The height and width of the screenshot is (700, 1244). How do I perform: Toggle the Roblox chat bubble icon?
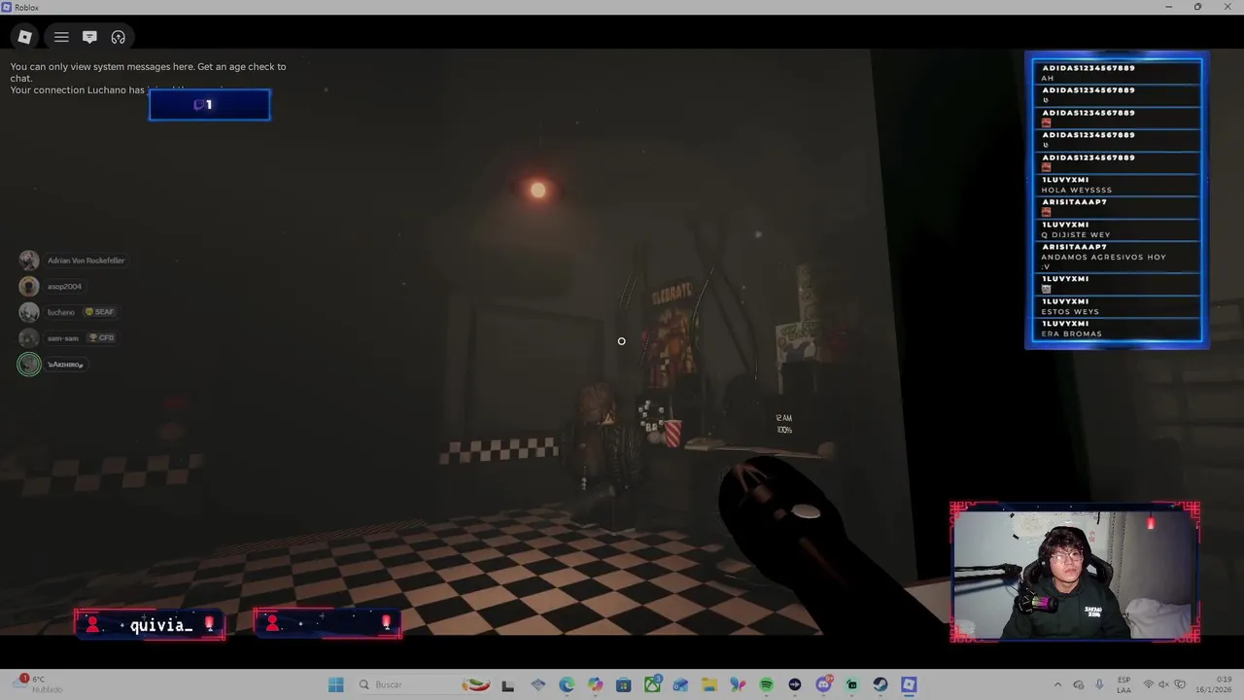(89, 37)
